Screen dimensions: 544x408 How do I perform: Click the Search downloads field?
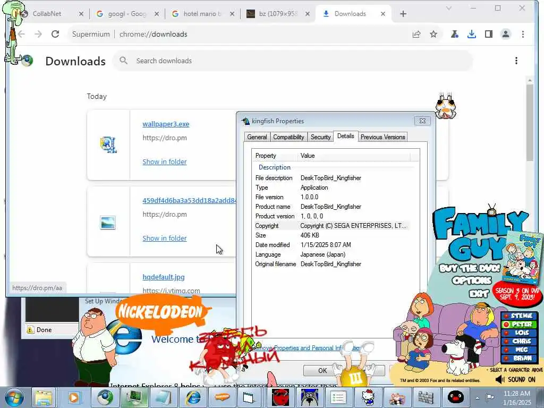[x=293, y=61]
